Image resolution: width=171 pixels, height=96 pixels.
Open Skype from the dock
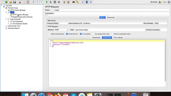coord(74,94)
